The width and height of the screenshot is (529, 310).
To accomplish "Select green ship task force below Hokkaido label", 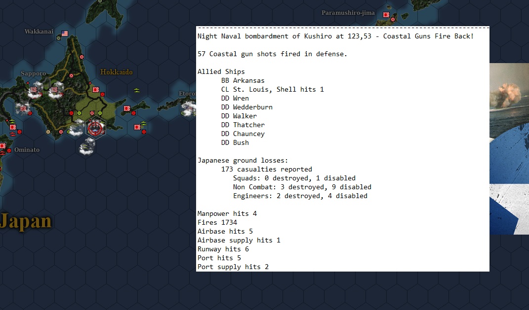I will pos(137,90).
